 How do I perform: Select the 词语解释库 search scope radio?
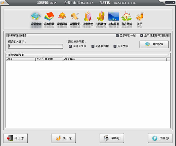tap(93, 46)
